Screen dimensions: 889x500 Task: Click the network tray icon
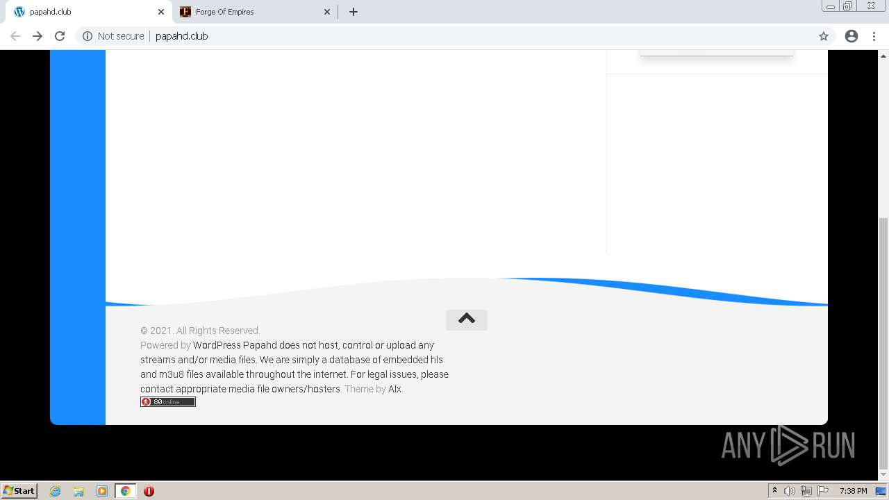pyautogui.click(x=806, y=491)
